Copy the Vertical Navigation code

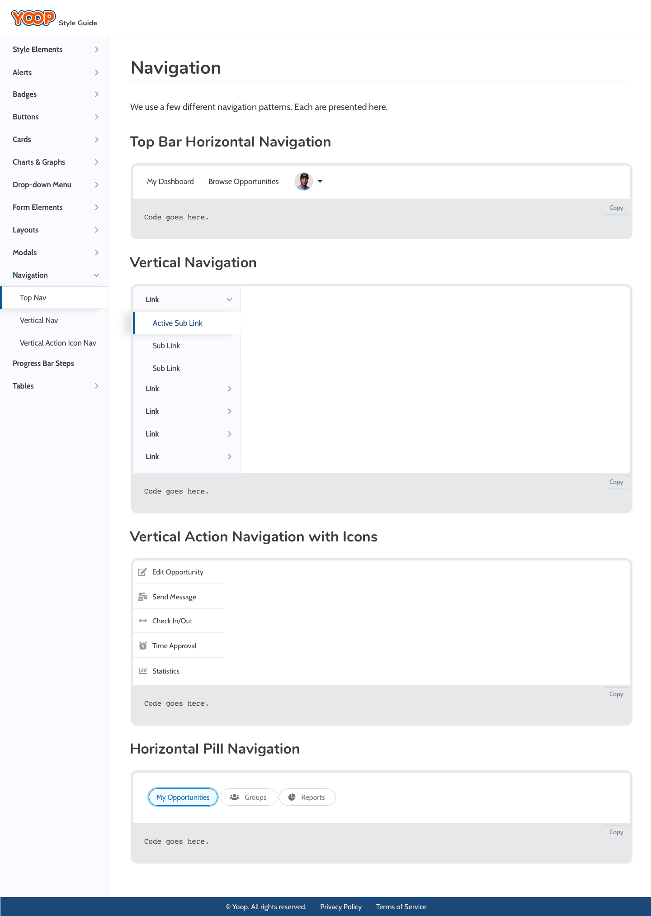(616, 482)
